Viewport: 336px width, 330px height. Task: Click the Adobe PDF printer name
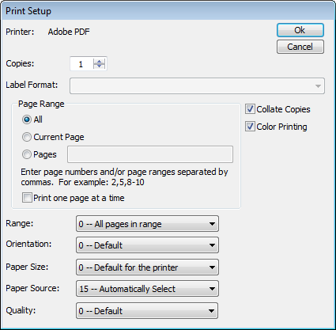69,32
